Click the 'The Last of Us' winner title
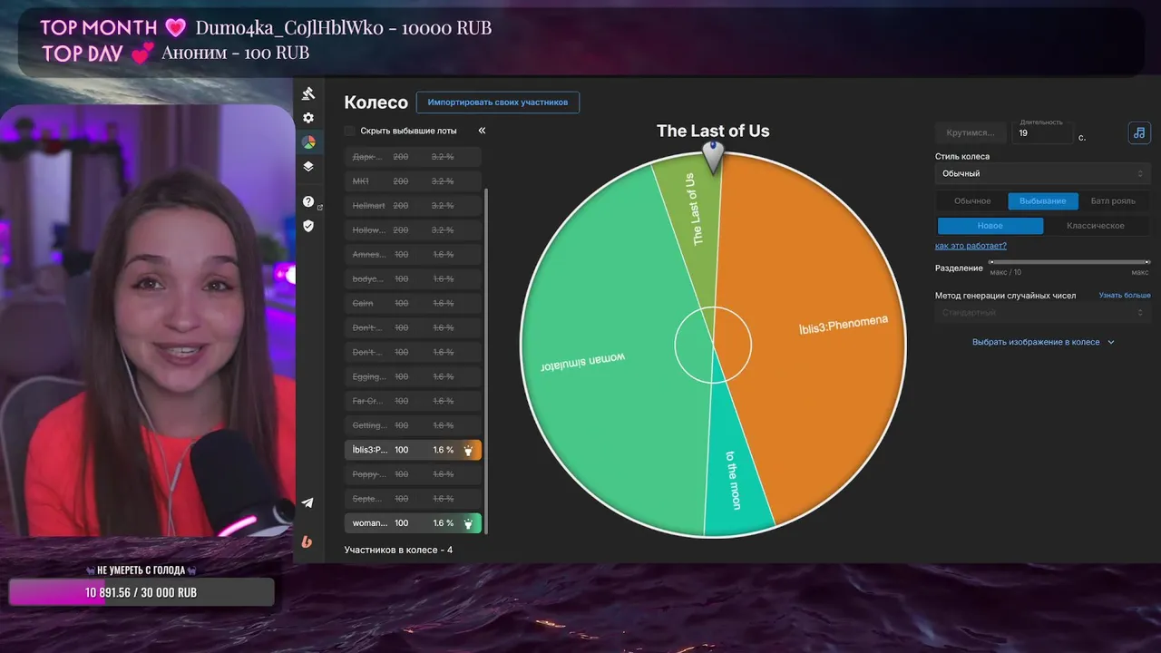1161x653 pixels. 713,131
